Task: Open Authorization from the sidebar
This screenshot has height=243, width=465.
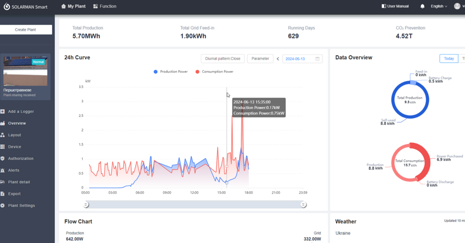Action: (20, 158)
